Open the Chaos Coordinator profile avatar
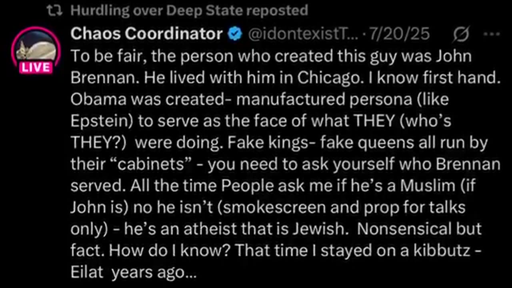The height and width of the screenshot is (288, 512). (x=36, y=48)
